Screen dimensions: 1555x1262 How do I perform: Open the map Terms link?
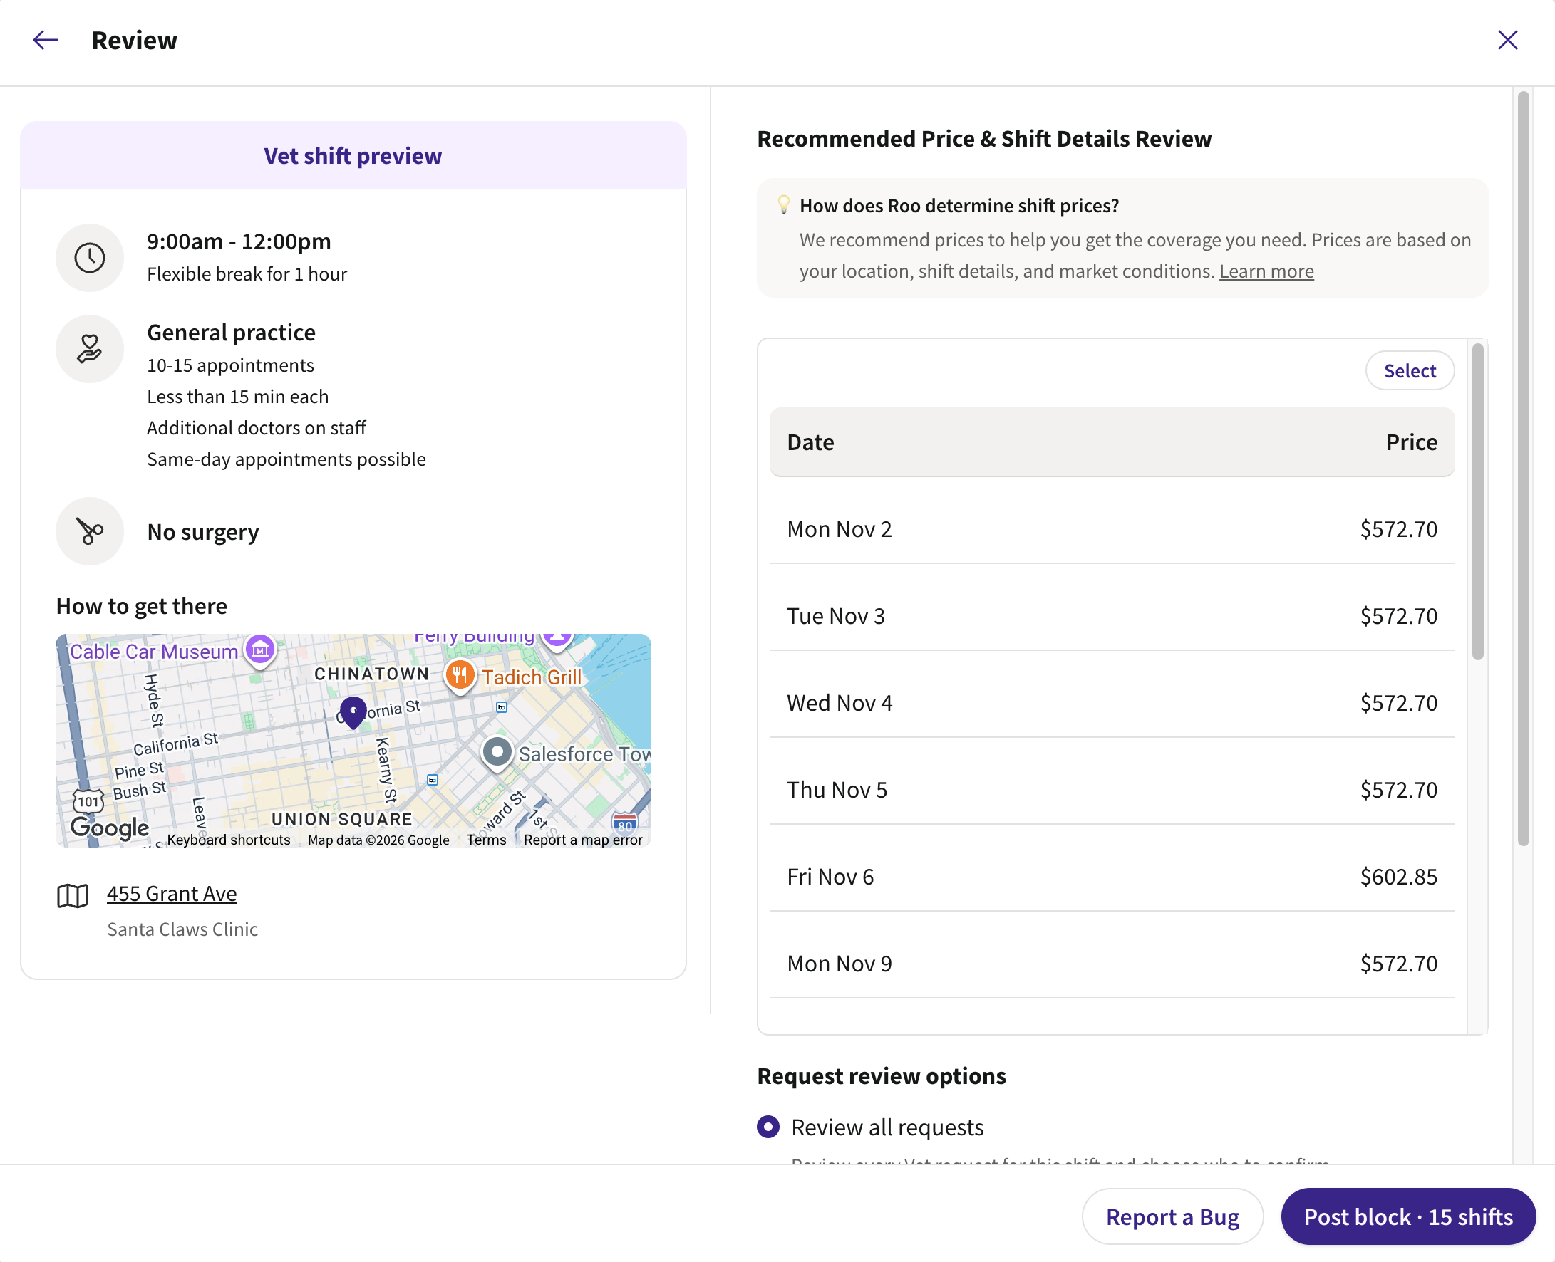click(x=487, y=840)
